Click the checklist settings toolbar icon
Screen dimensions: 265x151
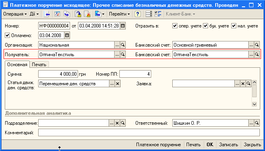click(158, 14)
